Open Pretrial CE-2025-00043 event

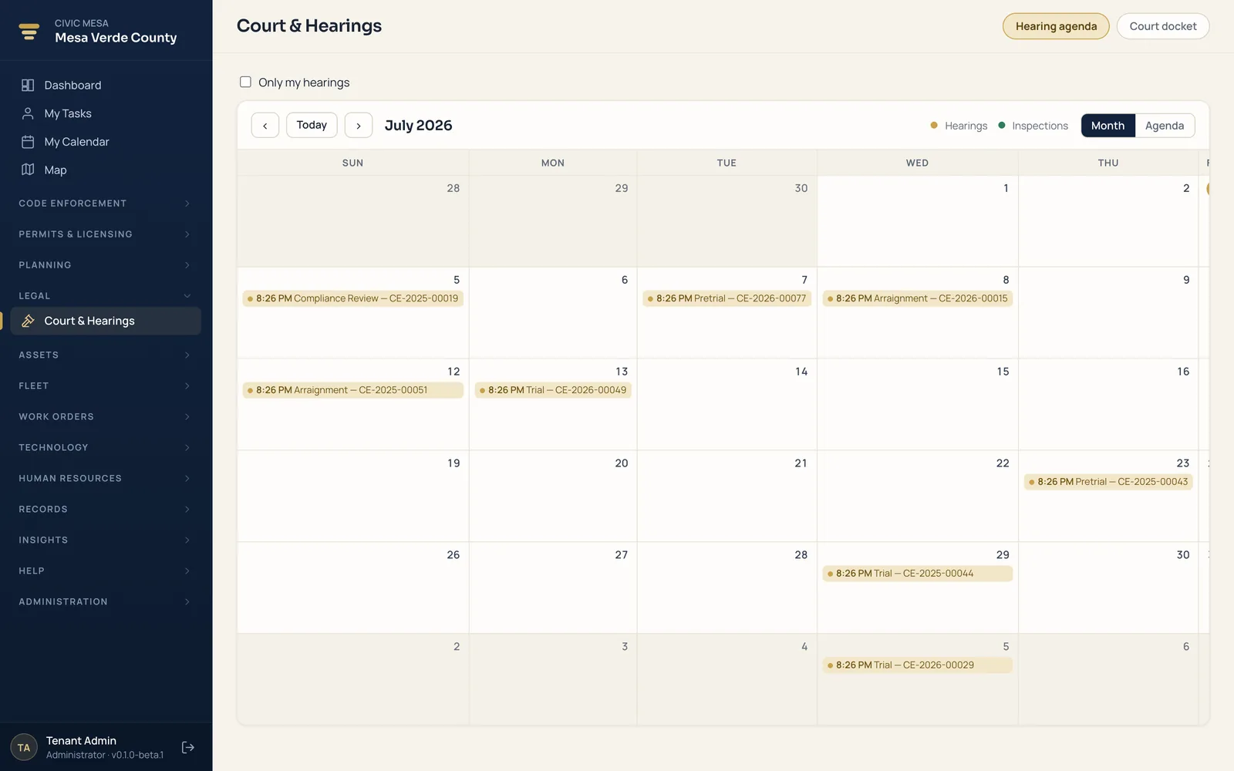click(x=1108, y=482)
